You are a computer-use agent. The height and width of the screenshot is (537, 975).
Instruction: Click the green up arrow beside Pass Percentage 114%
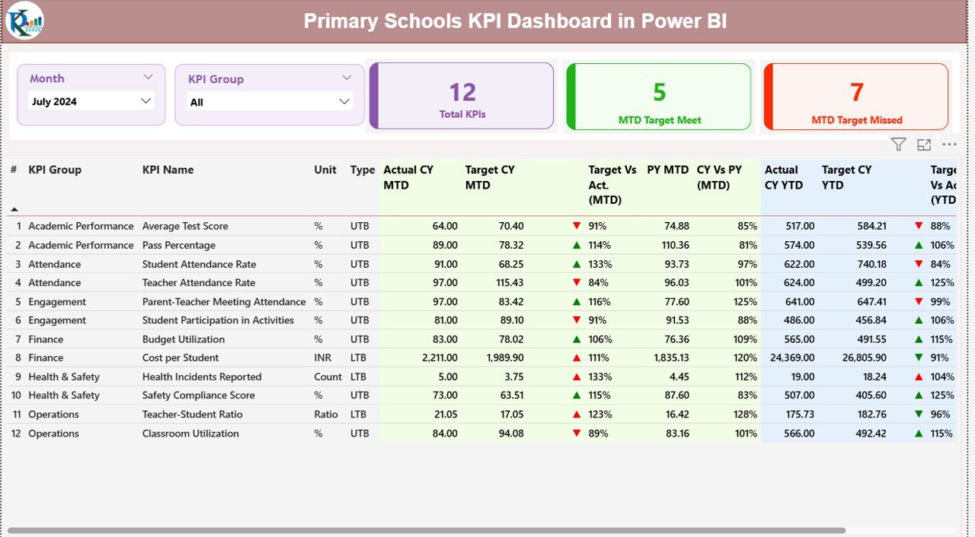pyautogui.click(x=577, y=245)
